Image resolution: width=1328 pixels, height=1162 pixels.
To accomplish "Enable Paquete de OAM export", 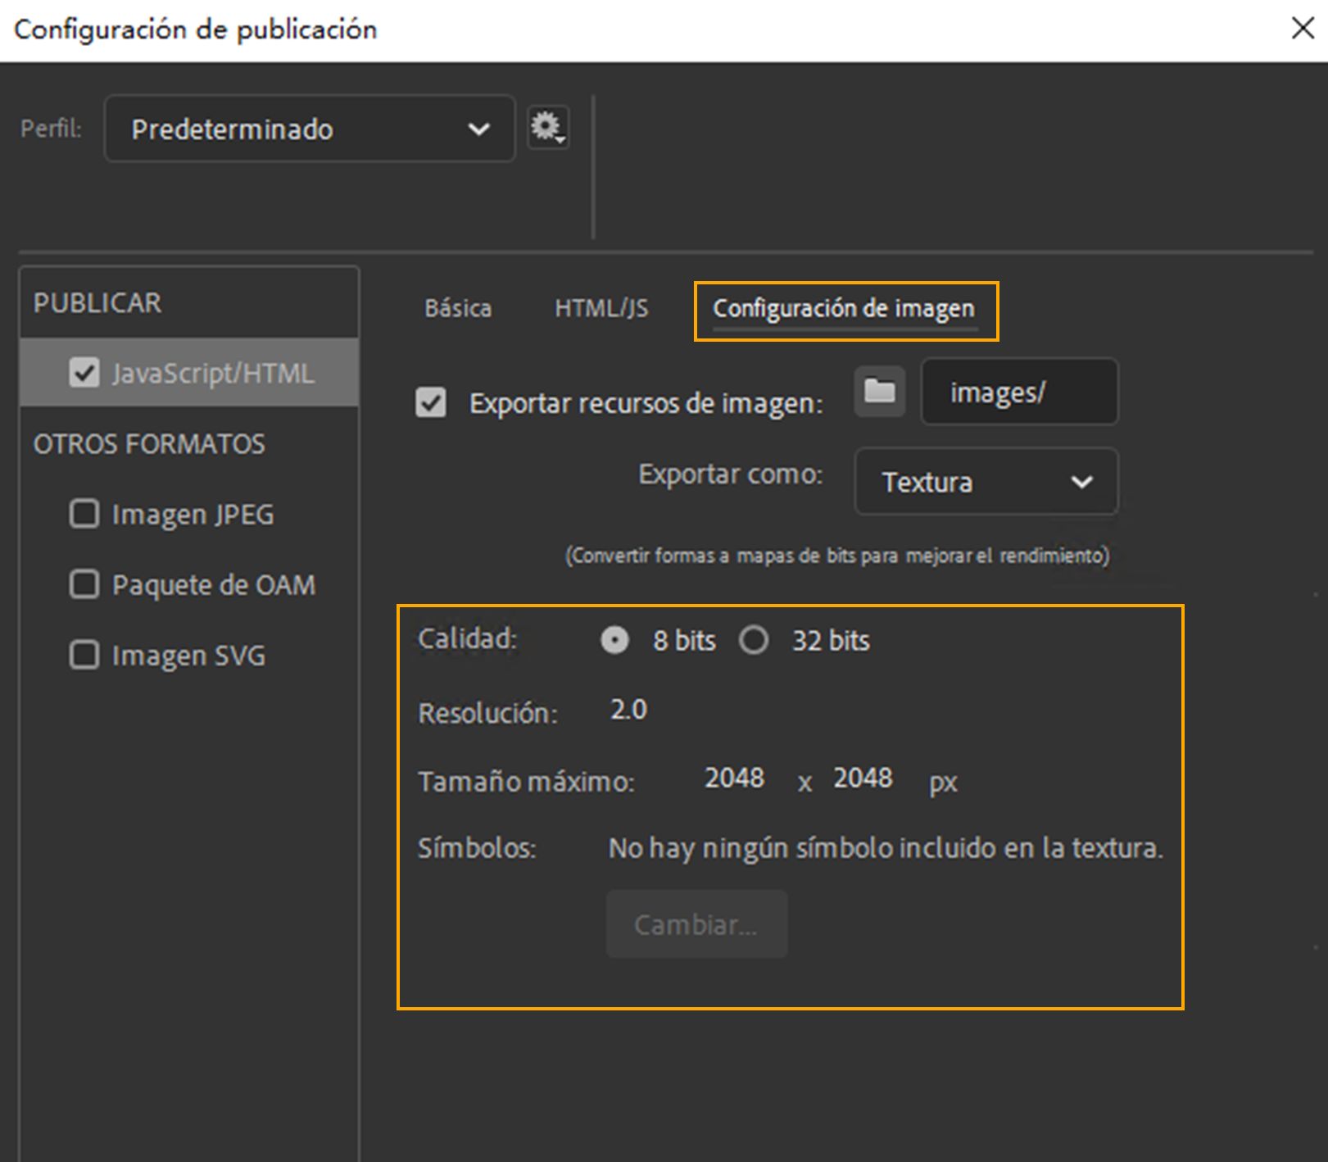I will point(84,584).
